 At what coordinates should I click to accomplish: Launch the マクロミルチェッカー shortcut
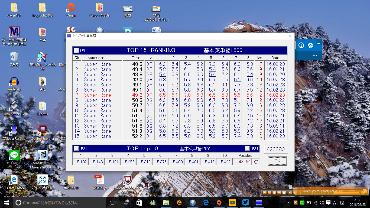click(x=43, y=182)
